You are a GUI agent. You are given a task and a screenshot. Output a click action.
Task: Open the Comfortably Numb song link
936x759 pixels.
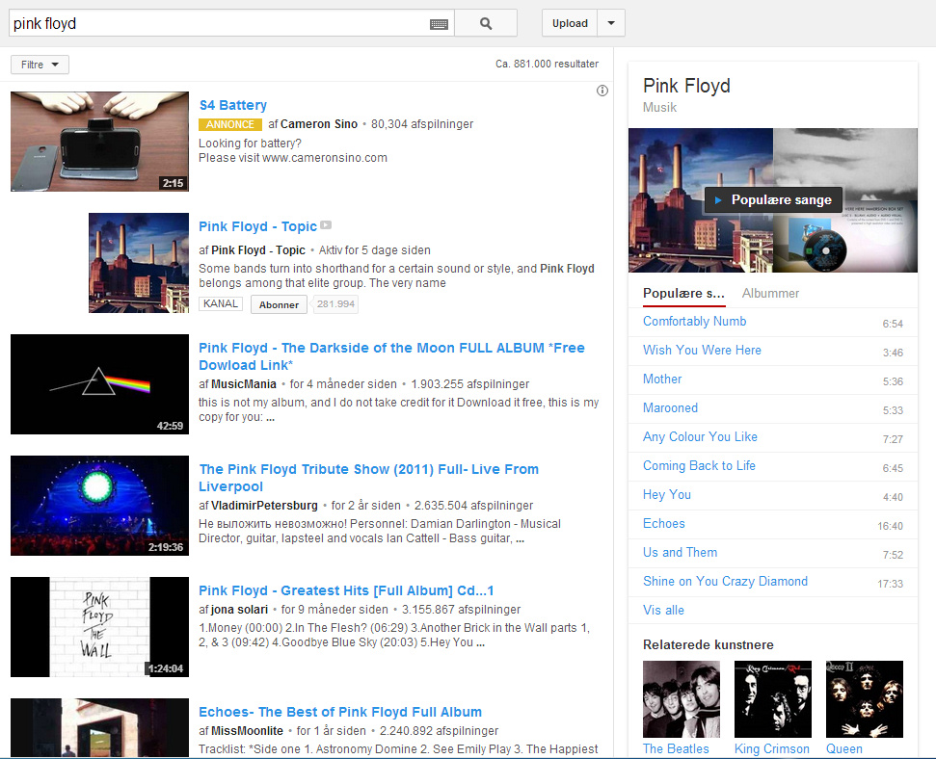[x=694, y=321]
